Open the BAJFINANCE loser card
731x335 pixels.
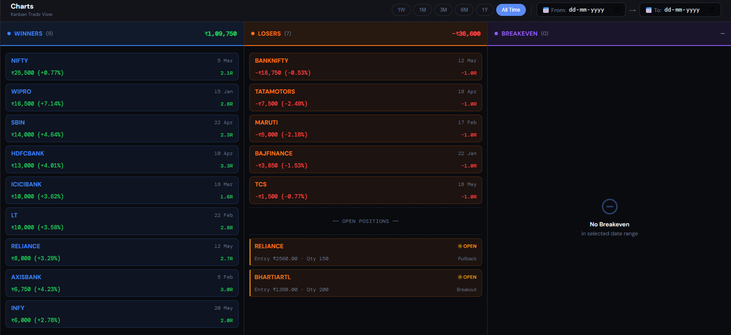click(x=365, y=159)
